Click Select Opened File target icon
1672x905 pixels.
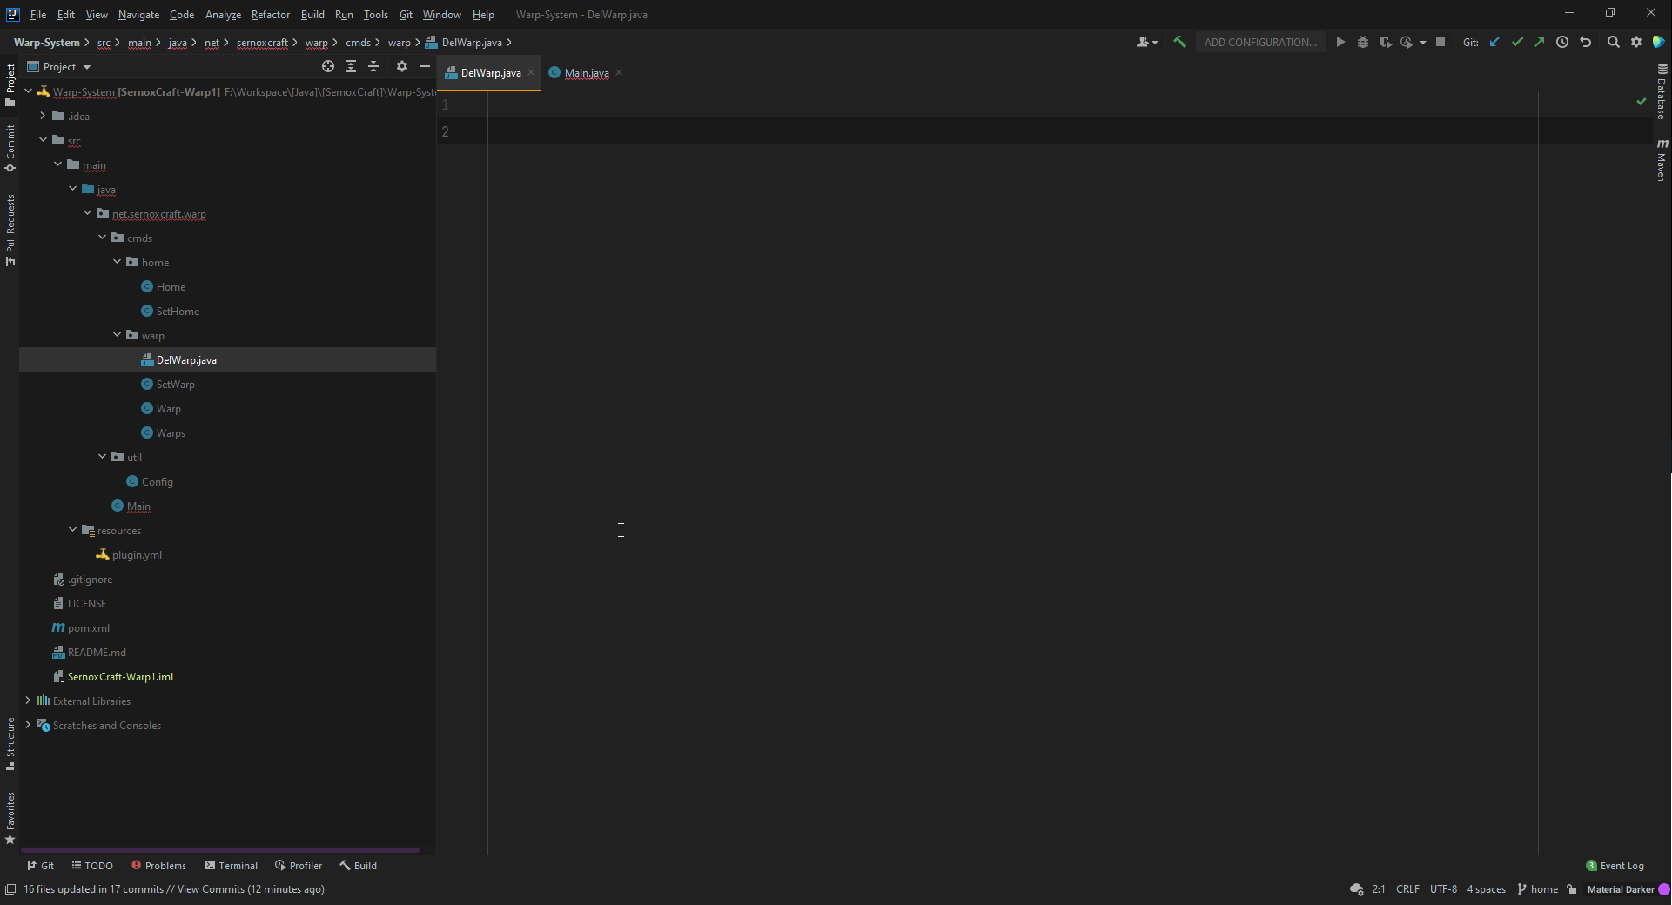click(328, 66)
